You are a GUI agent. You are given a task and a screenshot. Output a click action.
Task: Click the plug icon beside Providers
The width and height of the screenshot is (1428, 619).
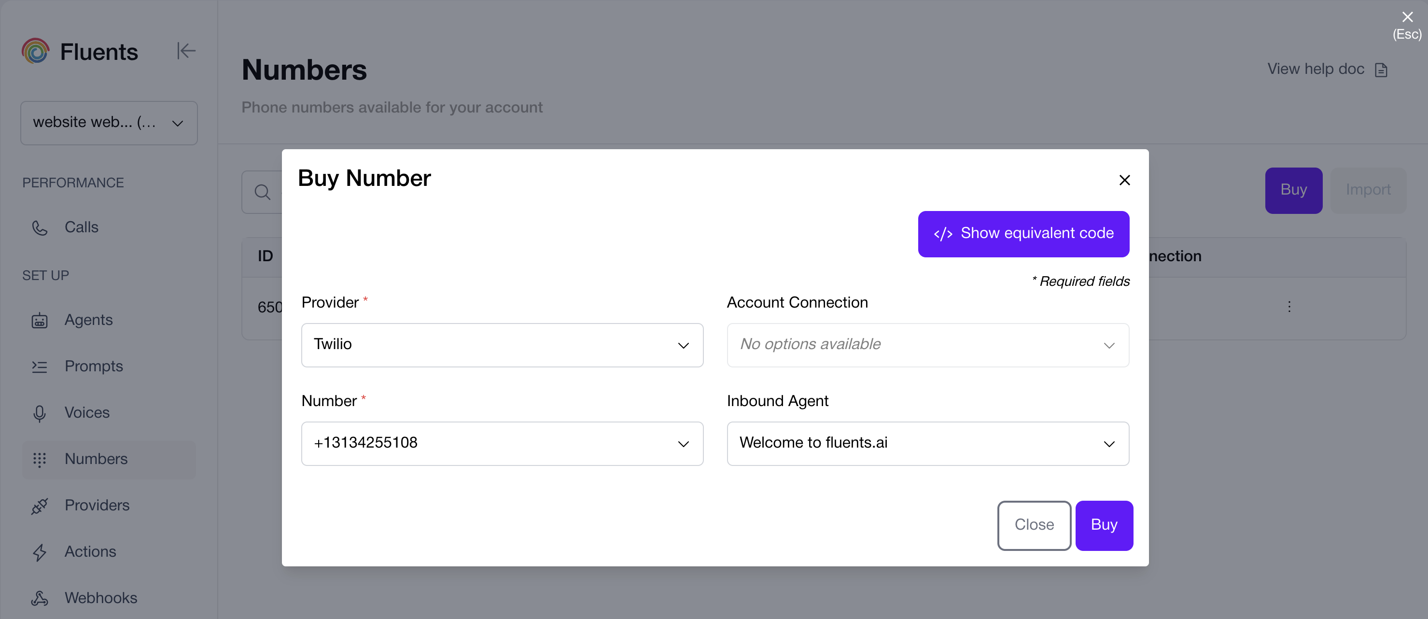pos(40,506)
